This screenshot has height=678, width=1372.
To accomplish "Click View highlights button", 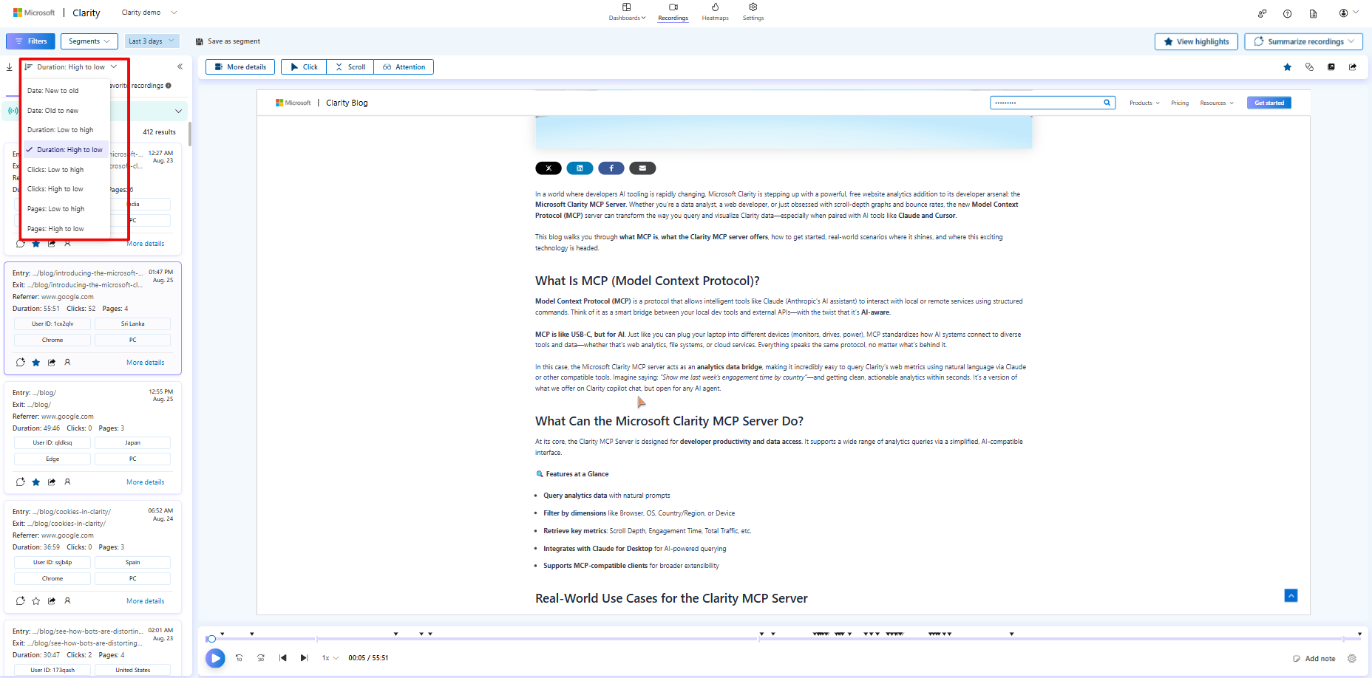I will (1196, 41).
